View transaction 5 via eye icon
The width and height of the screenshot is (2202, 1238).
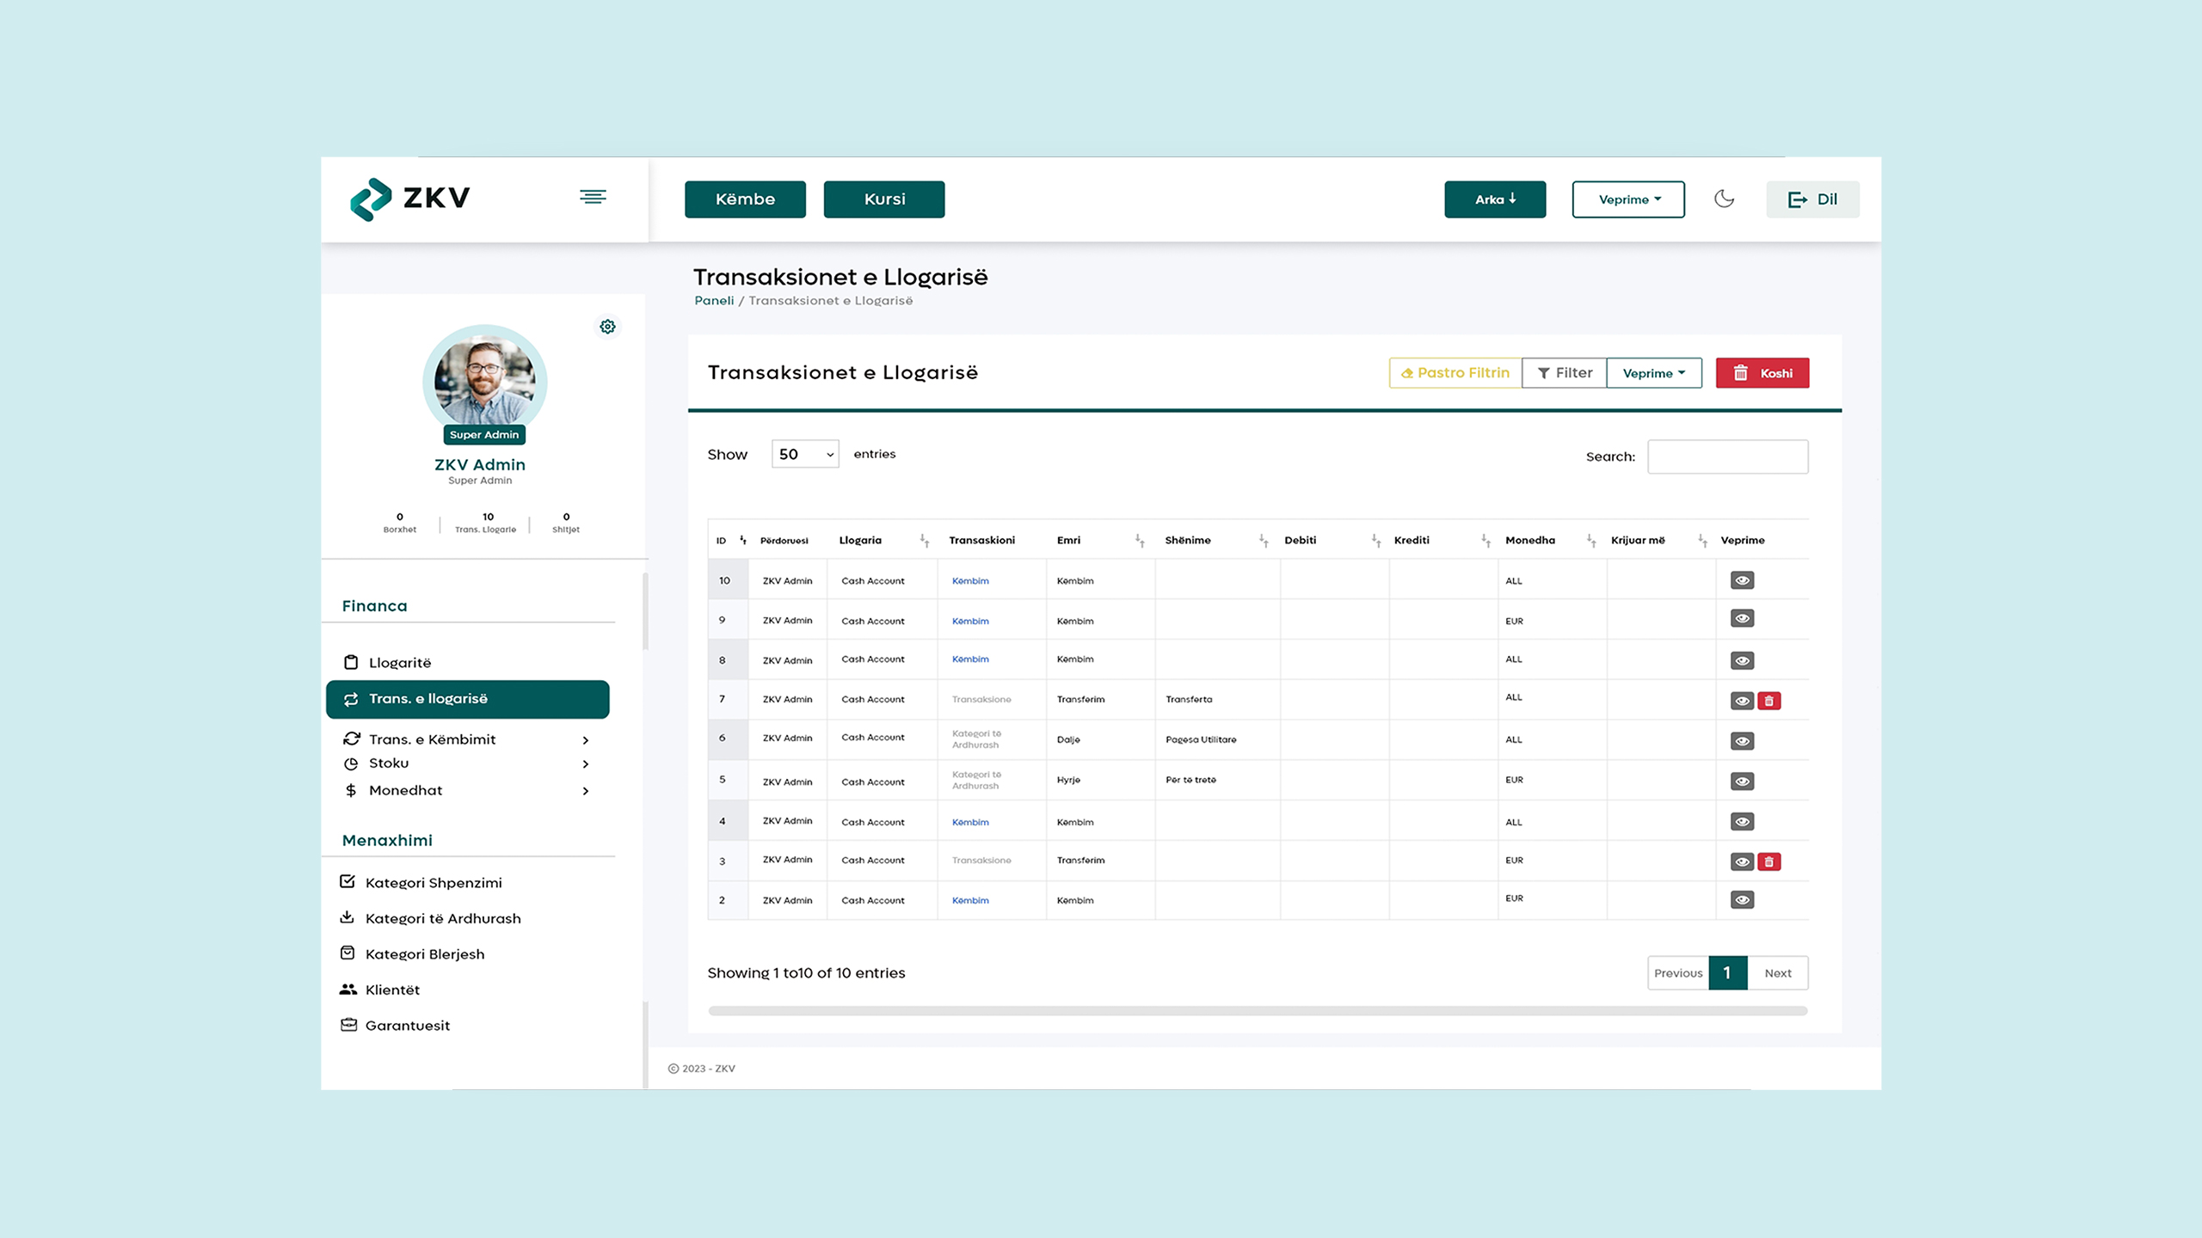[x=1742, y=781]
